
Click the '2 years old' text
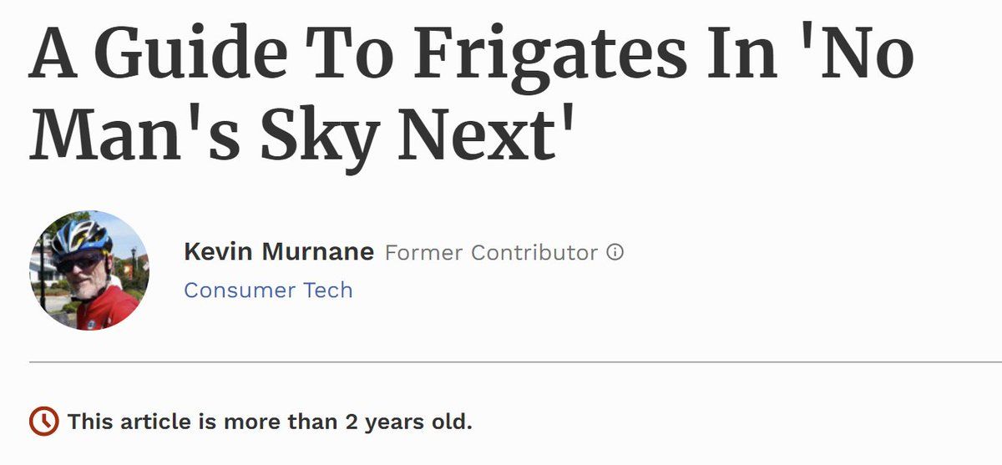tap(409, 422)
